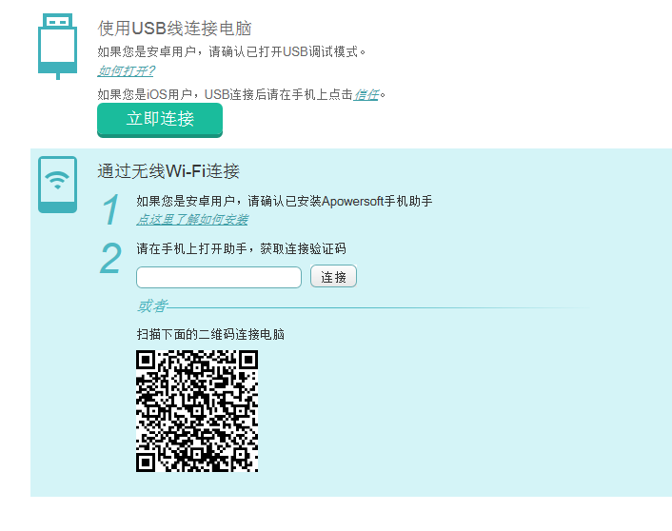Open the 信任 link for iOS users
Image resolution: width=672 pixels, height=531 pixels.
[x=366, y=95]
